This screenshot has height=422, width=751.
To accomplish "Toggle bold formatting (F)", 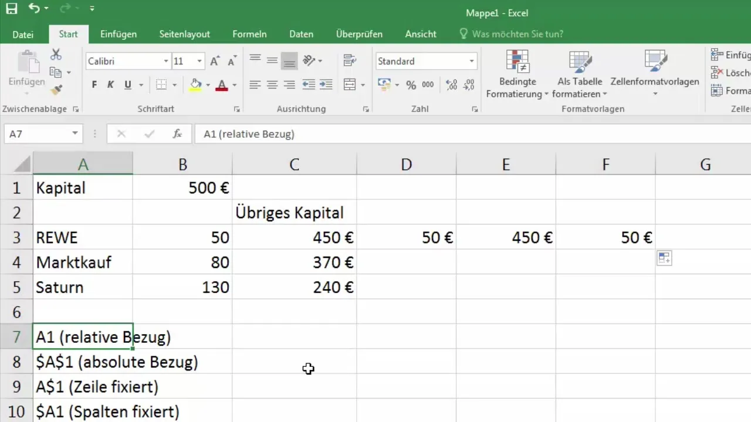I will point(94,85).
